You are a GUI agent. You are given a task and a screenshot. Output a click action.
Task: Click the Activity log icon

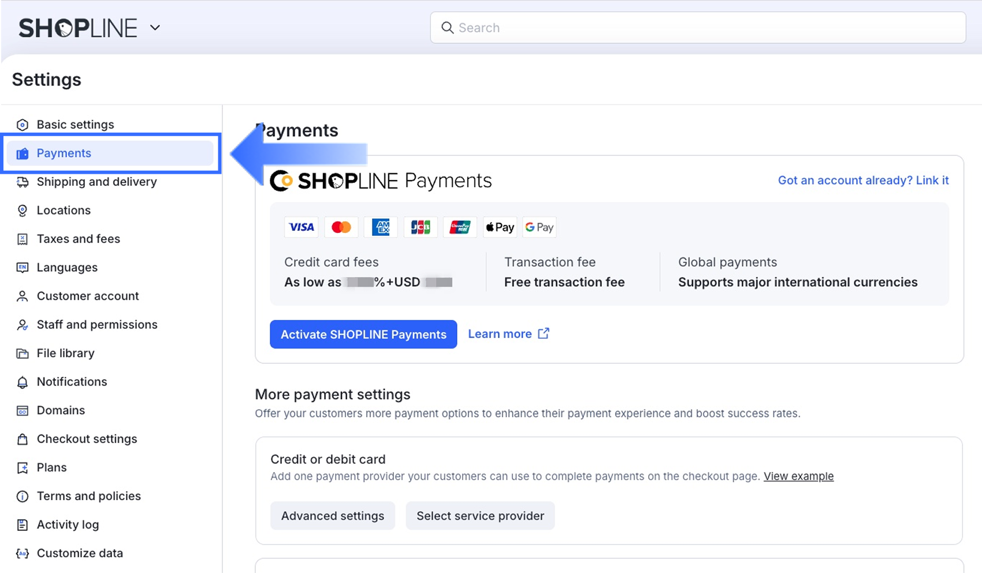click(x=23, y=525)
